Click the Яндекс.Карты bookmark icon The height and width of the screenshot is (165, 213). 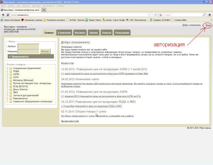[x=87, y=20]
